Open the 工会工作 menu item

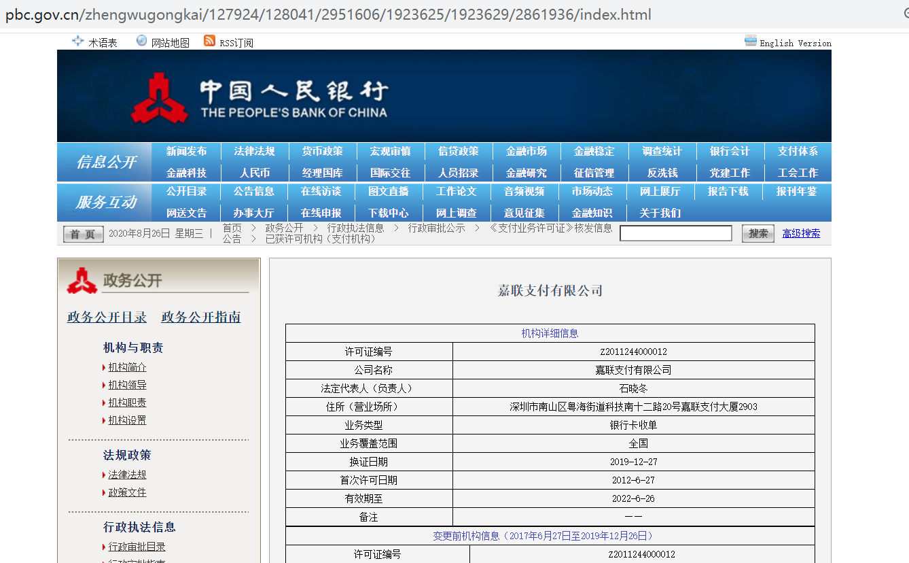click(798, 173)
